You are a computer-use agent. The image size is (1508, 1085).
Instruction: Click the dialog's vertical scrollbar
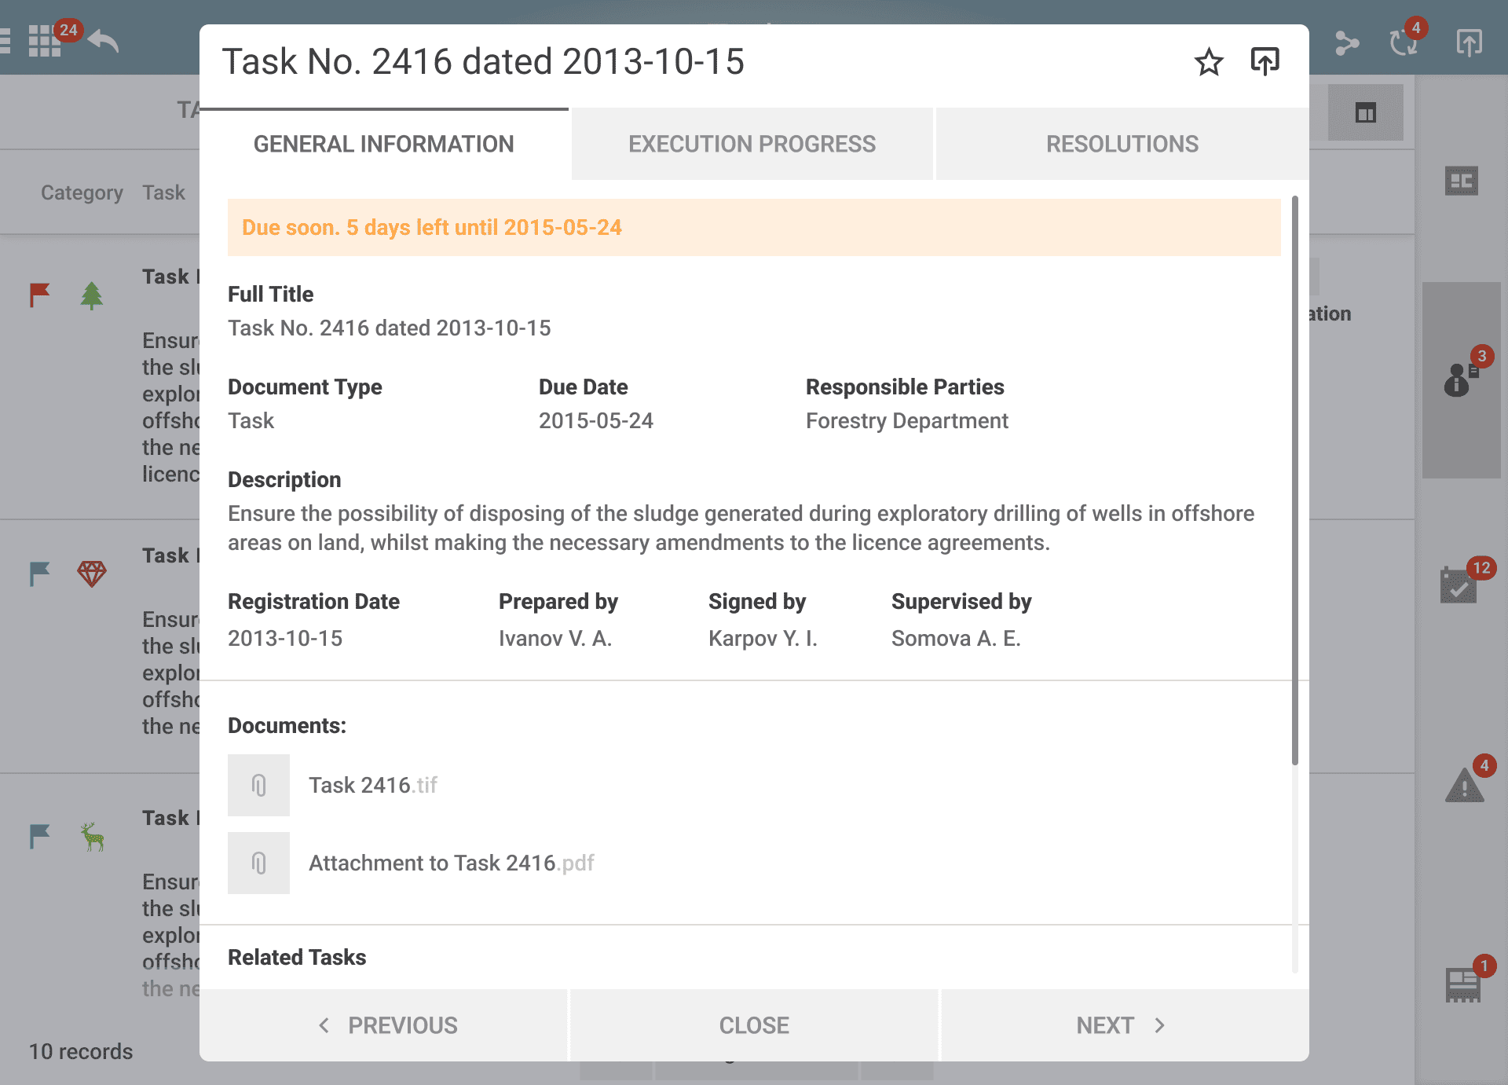point(1294,479)
